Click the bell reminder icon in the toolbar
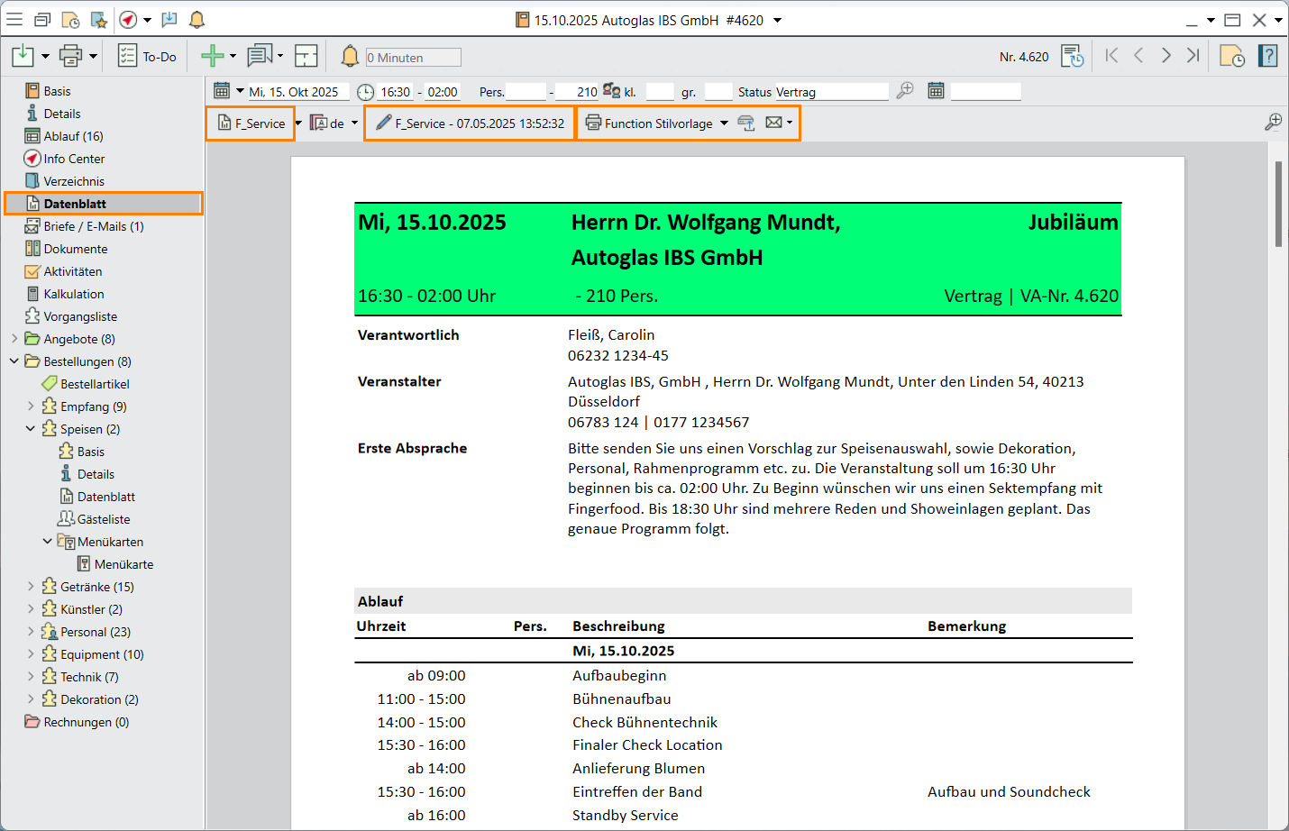This screenshot has height=831, width=1289. tap(350, 57)
